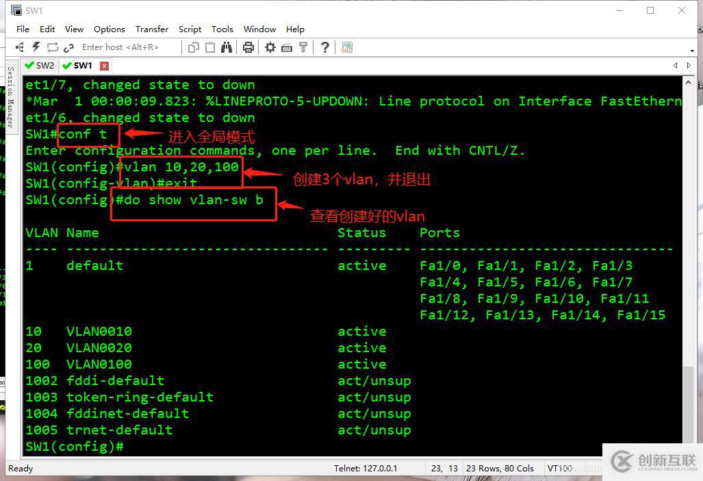Screen dimensions: 703x481
Task: Click the Public Key icon
Action: click(x=303, y=47)
